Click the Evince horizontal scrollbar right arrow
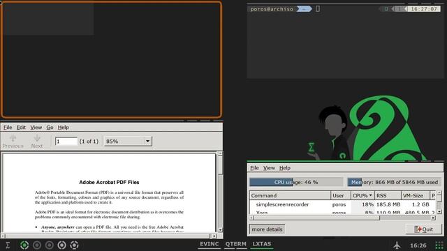This screenshot has height=251, width=447. click(x=214, y=236)
